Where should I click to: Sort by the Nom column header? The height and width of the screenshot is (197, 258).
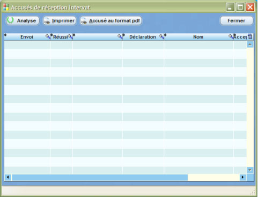[x=198, y=37]
